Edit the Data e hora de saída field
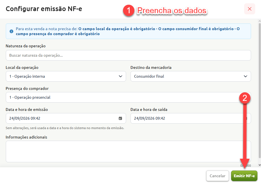Image resolution: width=261 pixels, height=183 pixels. (x=190, y=118)
